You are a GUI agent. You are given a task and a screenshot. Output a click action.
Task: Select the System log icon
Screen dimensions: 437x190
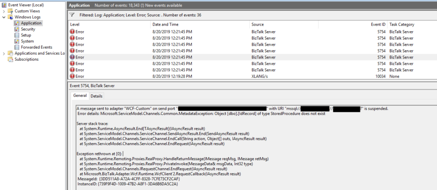tap(17, 41)
